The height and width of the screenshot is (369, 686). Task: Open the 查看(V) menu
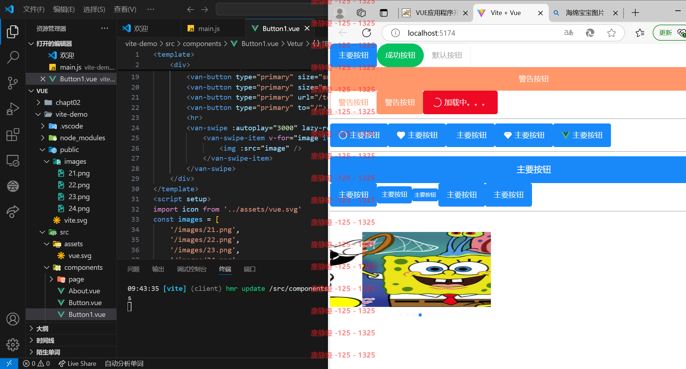pyautogui.click(x=125, y=9)
